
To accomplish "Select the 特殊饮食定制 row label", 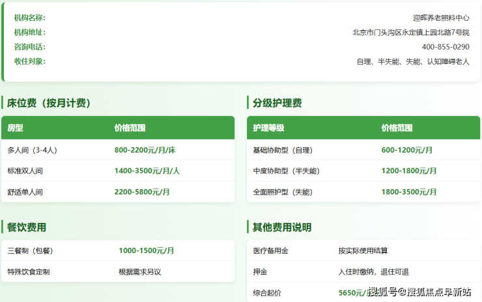I will 29,272.
